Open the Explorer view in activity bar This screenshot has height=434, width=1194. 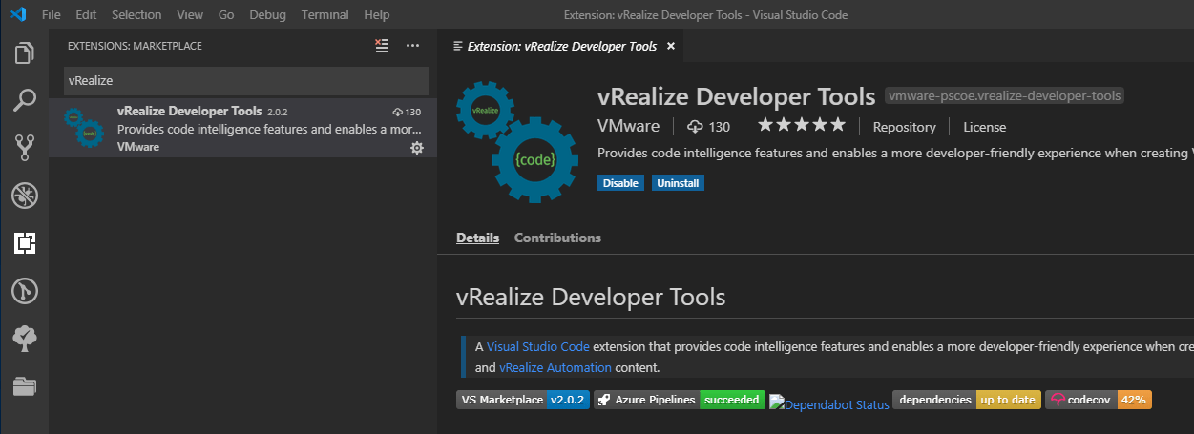click(24, 53)
